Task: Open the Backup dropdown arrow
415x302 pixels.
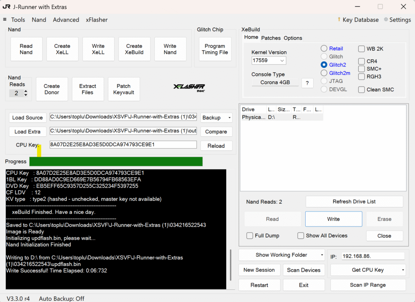Action: click(x=229, y=118)
